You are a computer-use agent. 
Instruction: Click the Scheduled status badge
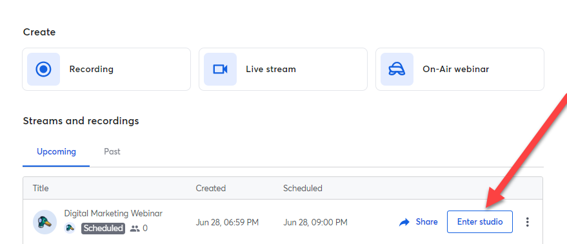point(103,229)
